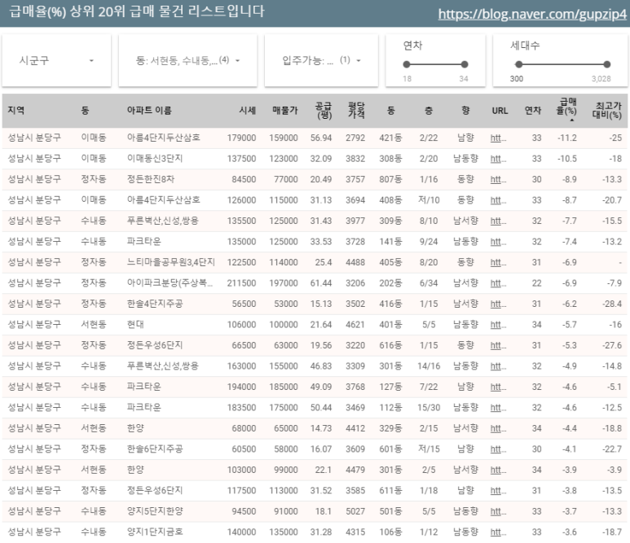Click building number 329동
630x543 pixels.
tap(390, 429)
